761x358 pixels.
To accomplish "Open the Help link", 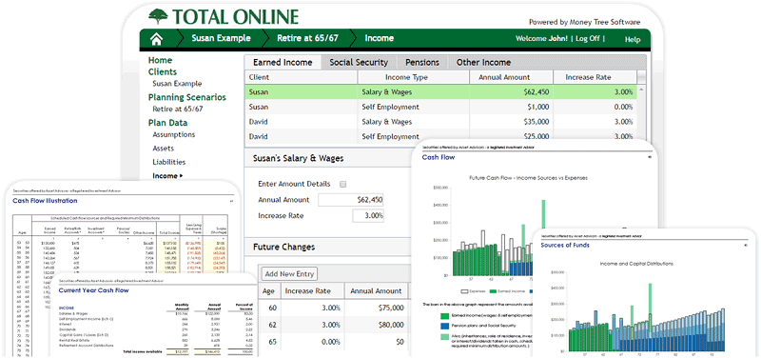I will [x=633, y=39].
